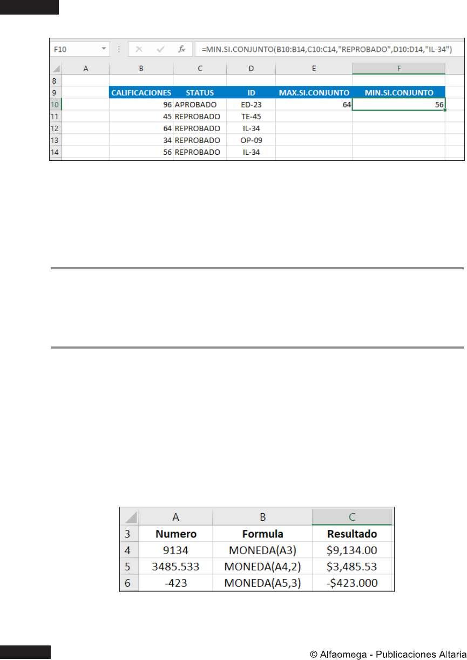The width and height of the screenshot is (467, 660).
Task: Open Insert Function fx icon
Action: [x=182, y=49]
